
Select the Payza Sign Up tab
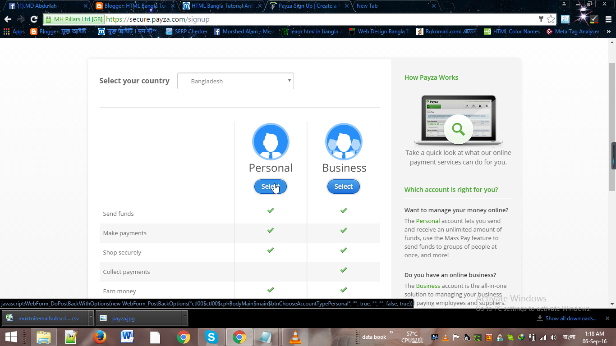click(308, 6)
